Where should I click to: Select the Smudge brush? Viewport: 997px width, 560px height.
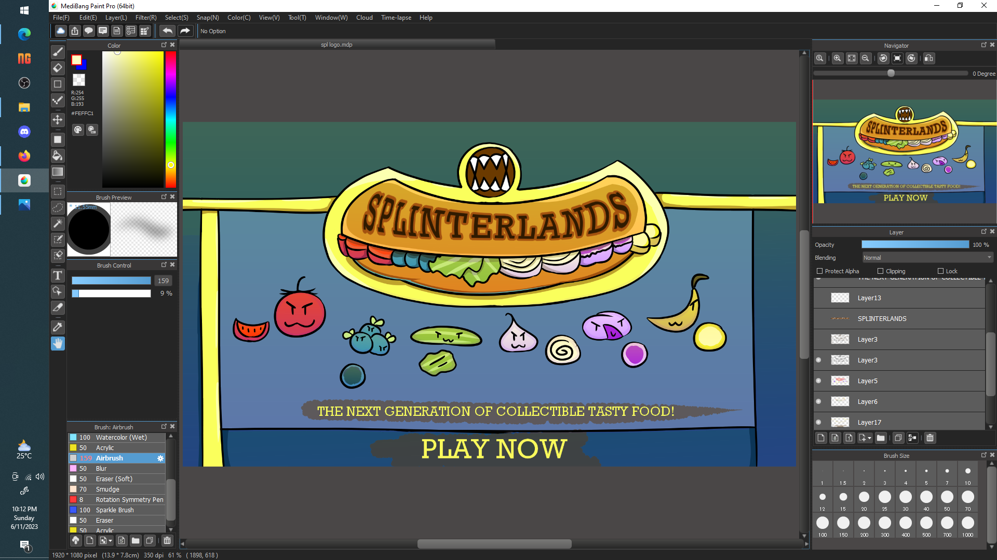(117, 489)
